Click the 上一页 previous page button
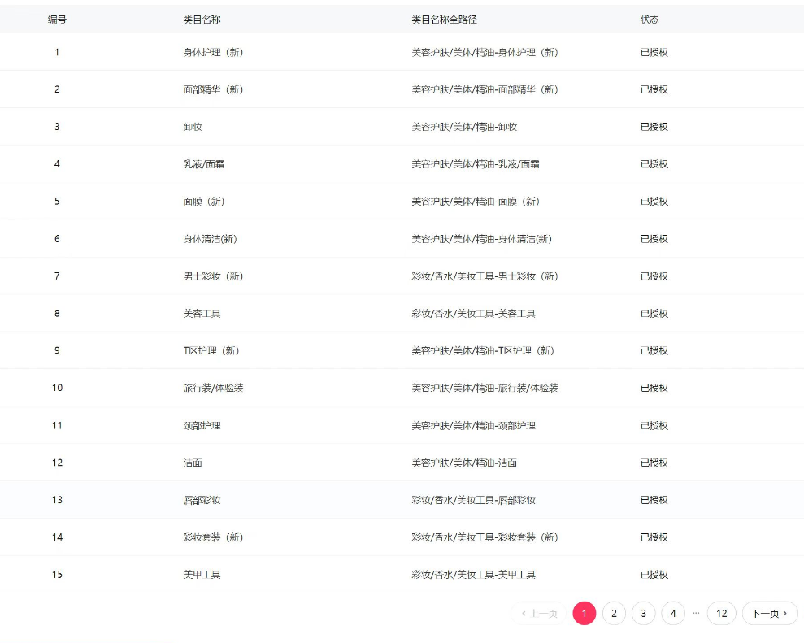The image size is (804, 643). (540, 614)
